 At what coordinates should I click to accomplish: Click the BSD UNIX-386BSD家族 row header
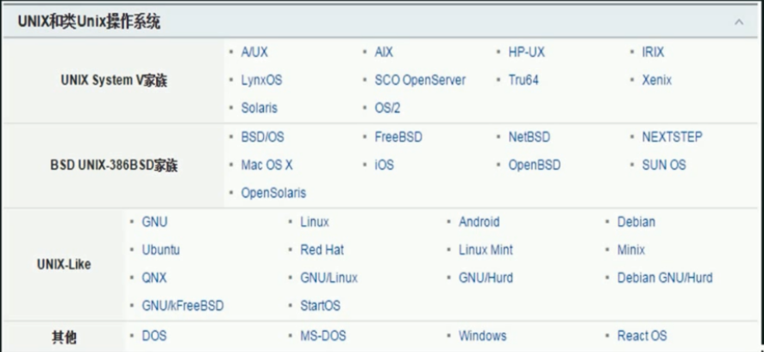pyautogui.click(x=114, y=166)
